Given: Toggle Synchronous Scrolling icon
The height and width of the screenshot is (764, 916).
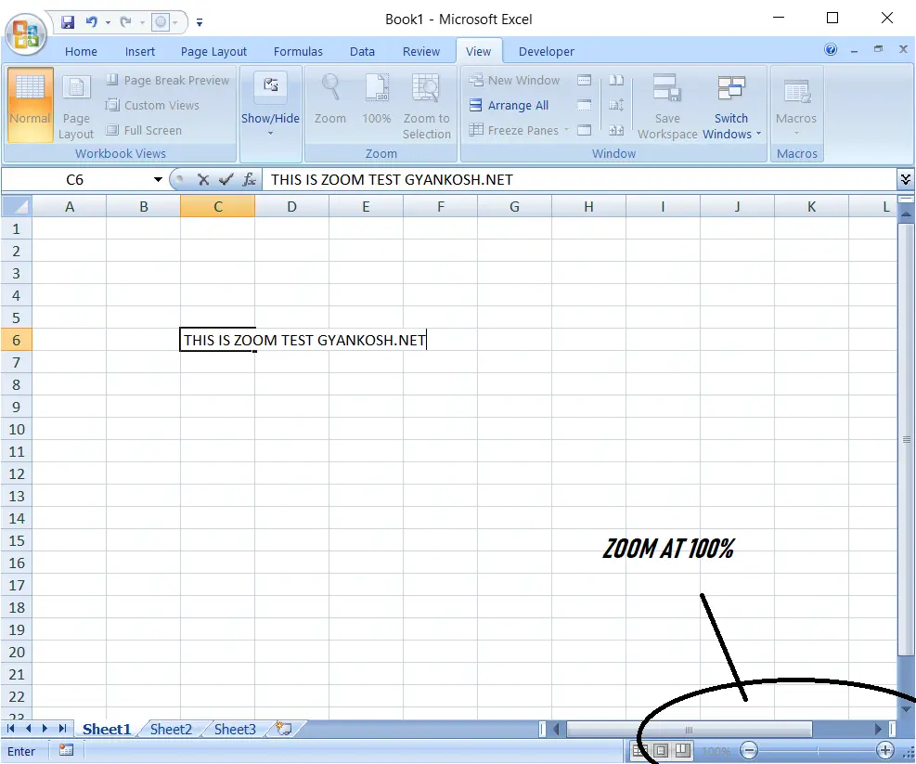Looking at the screenshot, I should (x=616, y=105).
